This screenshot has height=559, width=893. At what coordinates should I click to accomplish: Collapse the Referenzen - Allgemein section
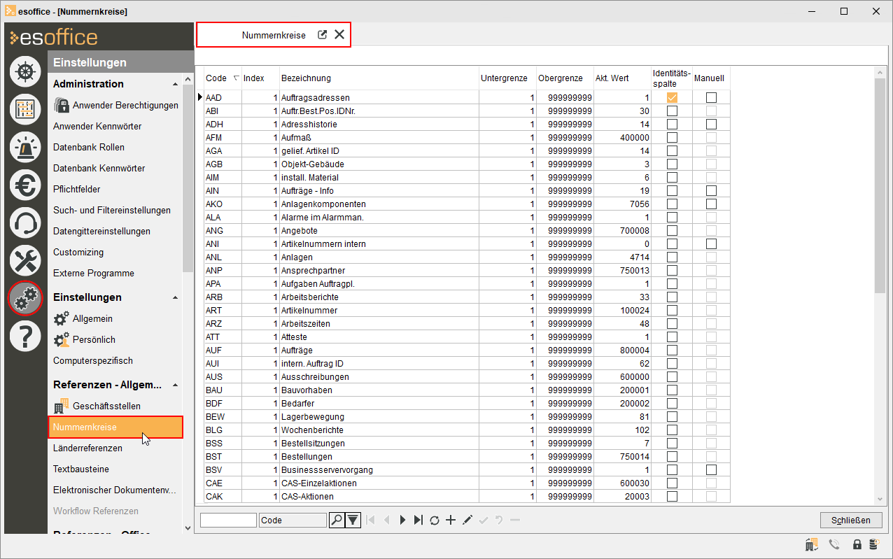(x=175, y=385)
